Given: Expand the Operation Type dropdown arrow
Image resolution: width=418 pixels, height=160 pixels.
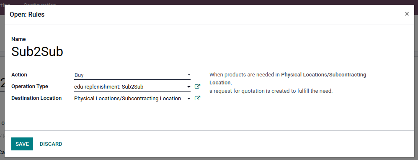Looking at the screenshot, I should (x=189, y=86).
